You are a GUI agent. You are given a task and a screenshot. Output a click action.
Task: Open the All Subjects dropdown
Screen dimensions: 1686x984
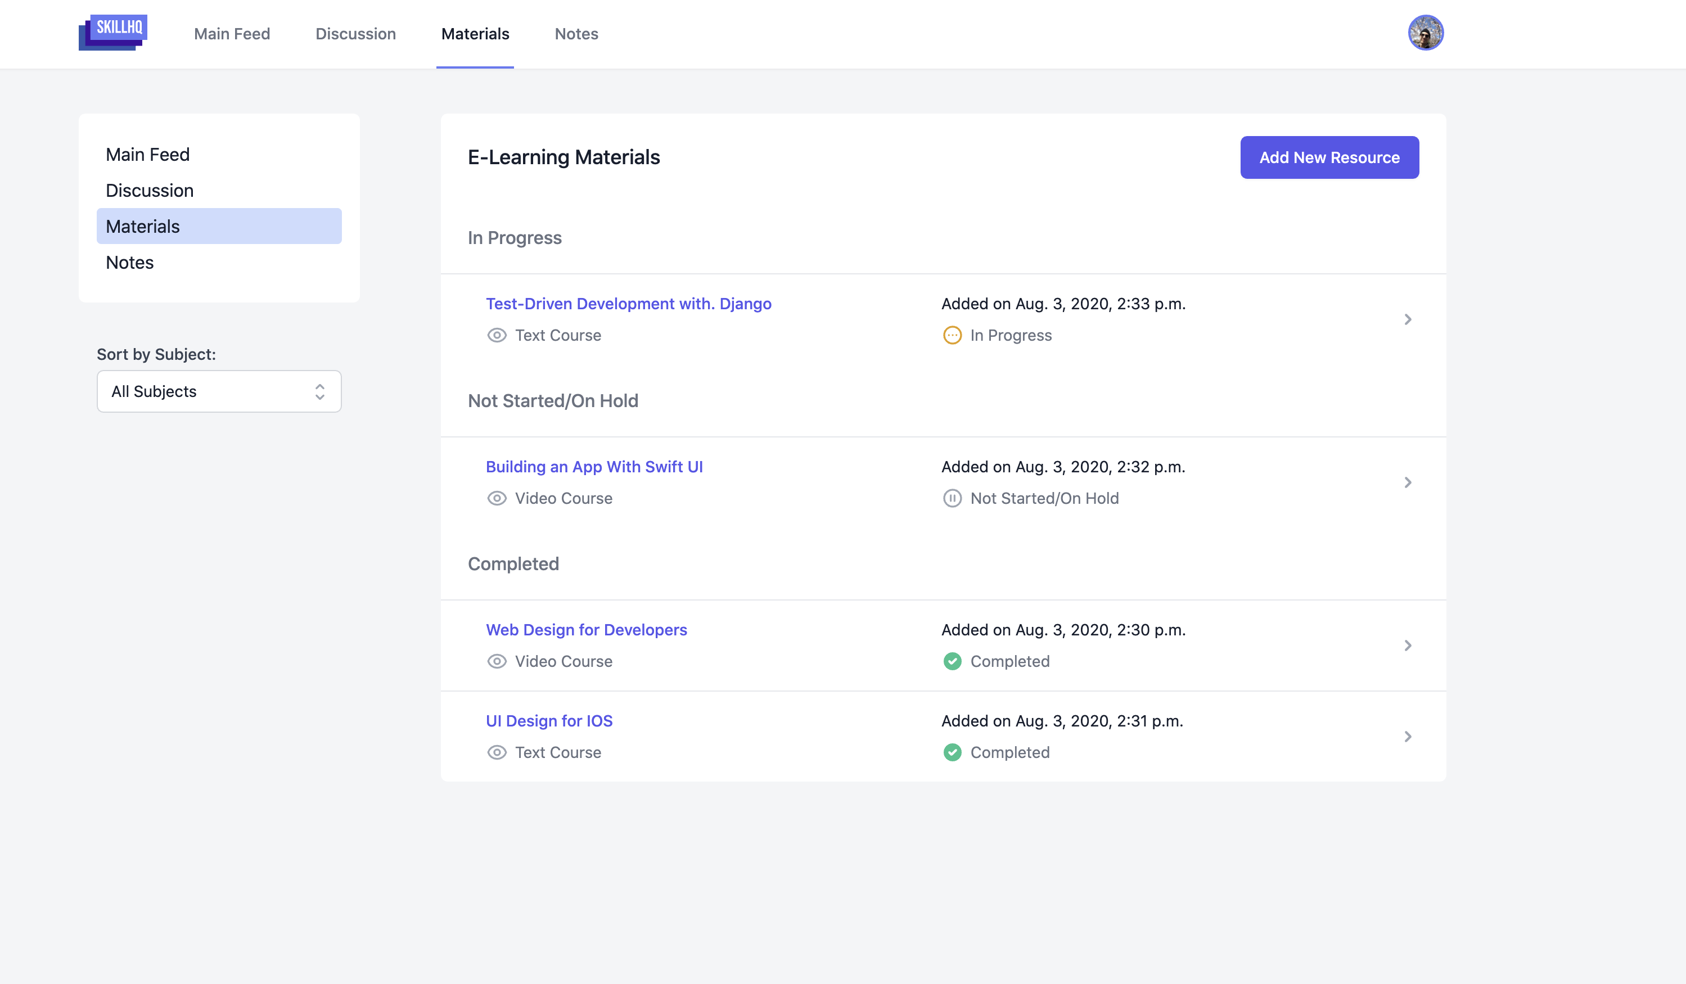(219, 391)
